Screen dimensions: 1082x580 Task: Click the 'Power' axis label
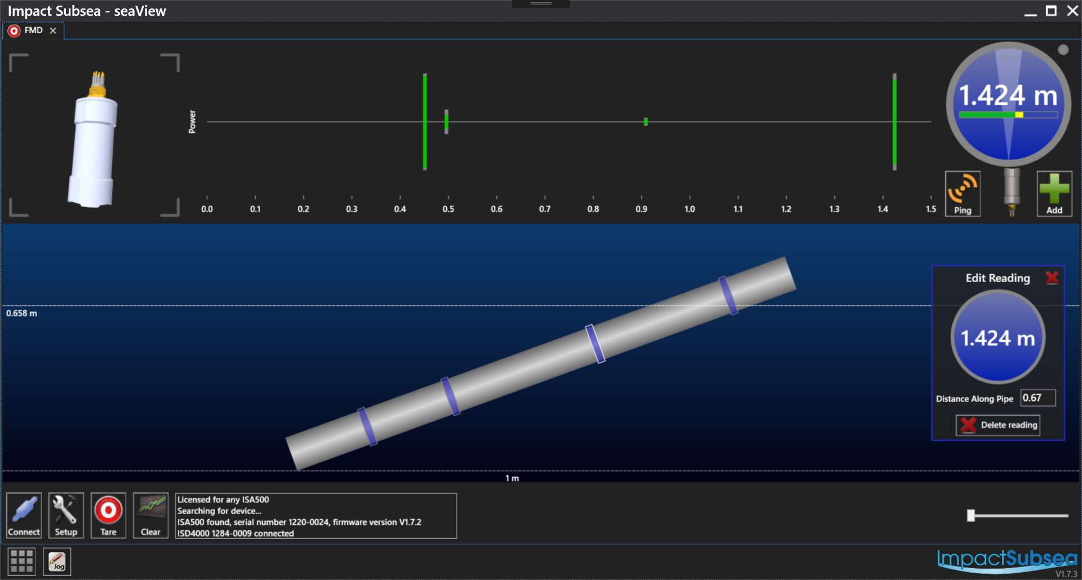[192, 122]
